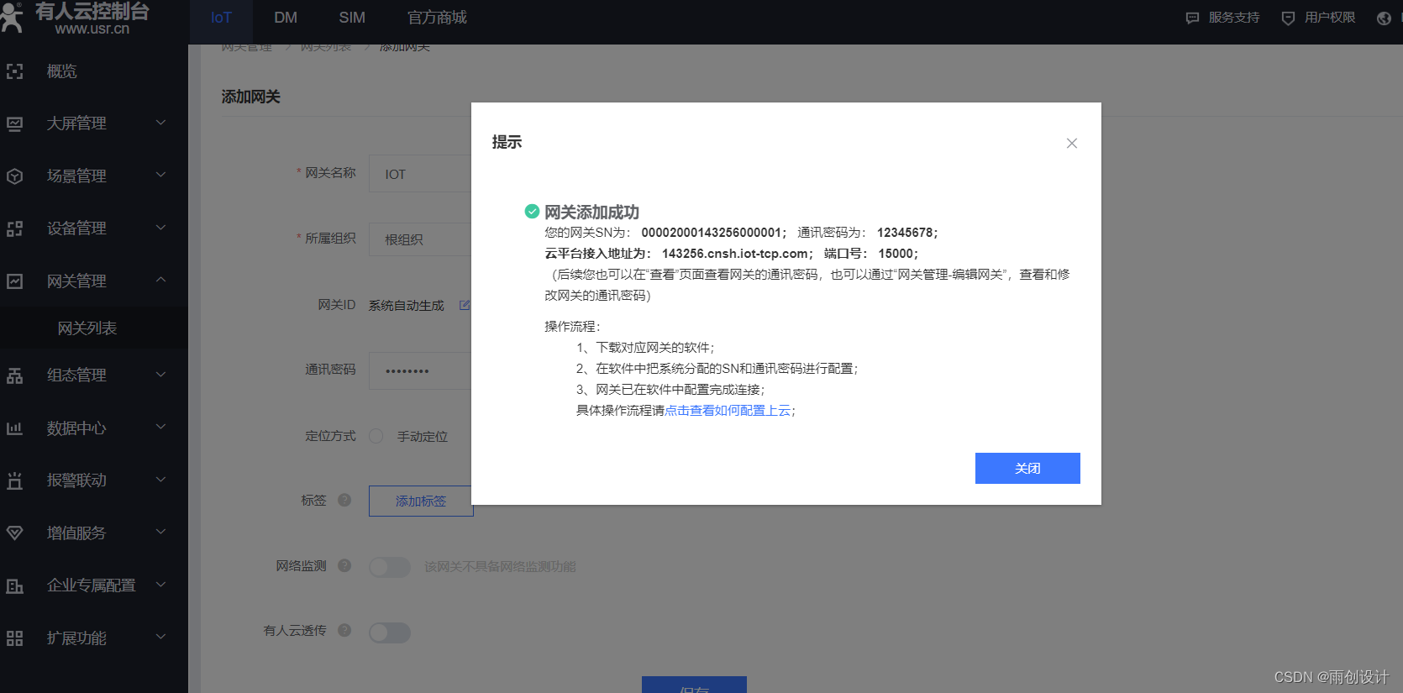Image resolution: width=1403 pixels, height=693 pixels.
Task: Click the address 143256.cnsh.iot-tcp.com
Action: click(x=735, y=254)
